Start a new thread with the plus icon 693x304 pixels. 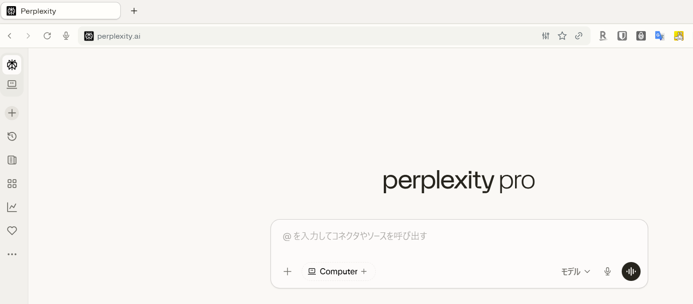click(12, 113)
